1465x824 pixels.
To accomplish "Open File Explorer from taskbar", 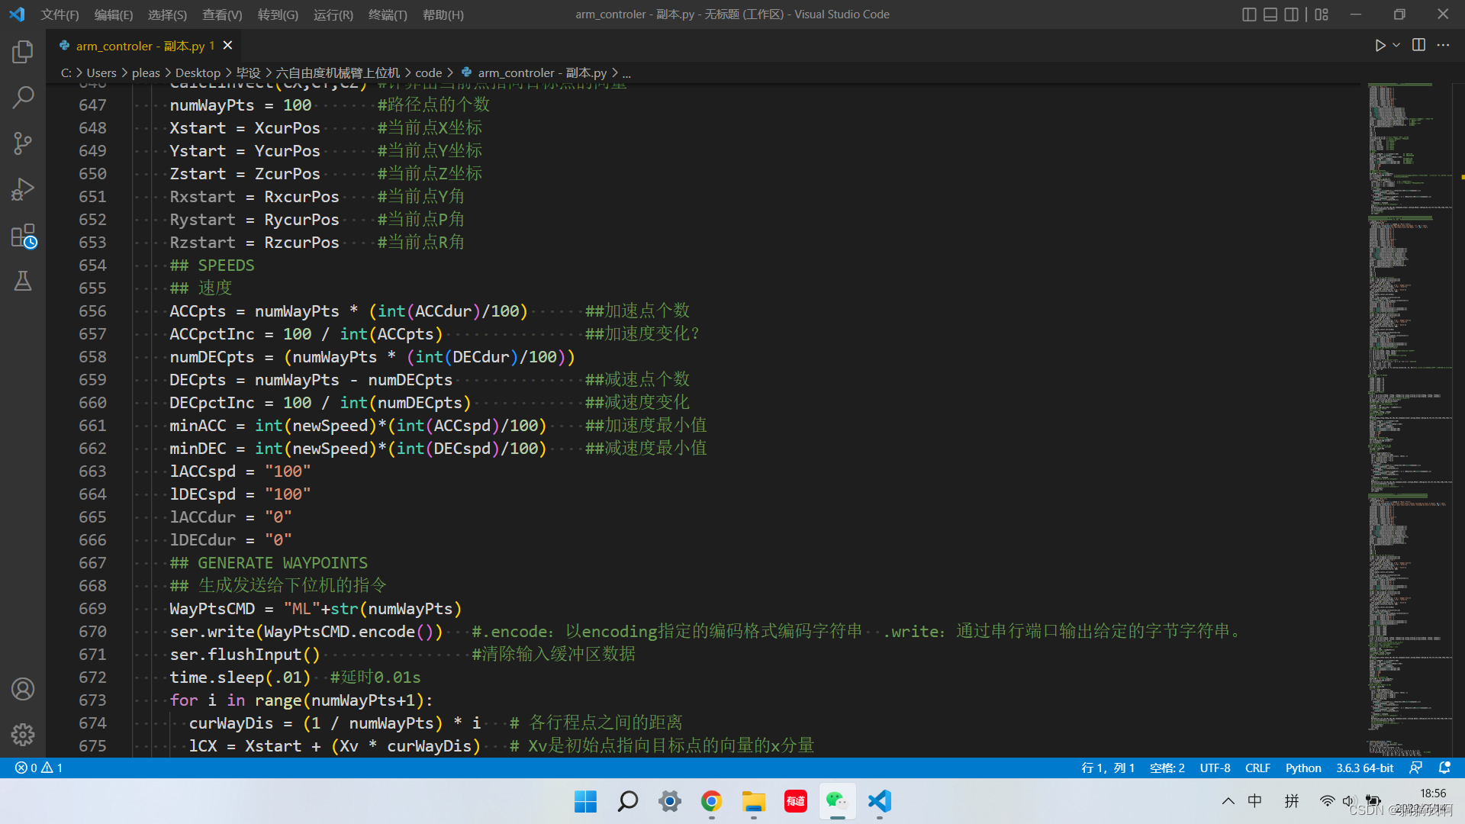I will [753, 801].
